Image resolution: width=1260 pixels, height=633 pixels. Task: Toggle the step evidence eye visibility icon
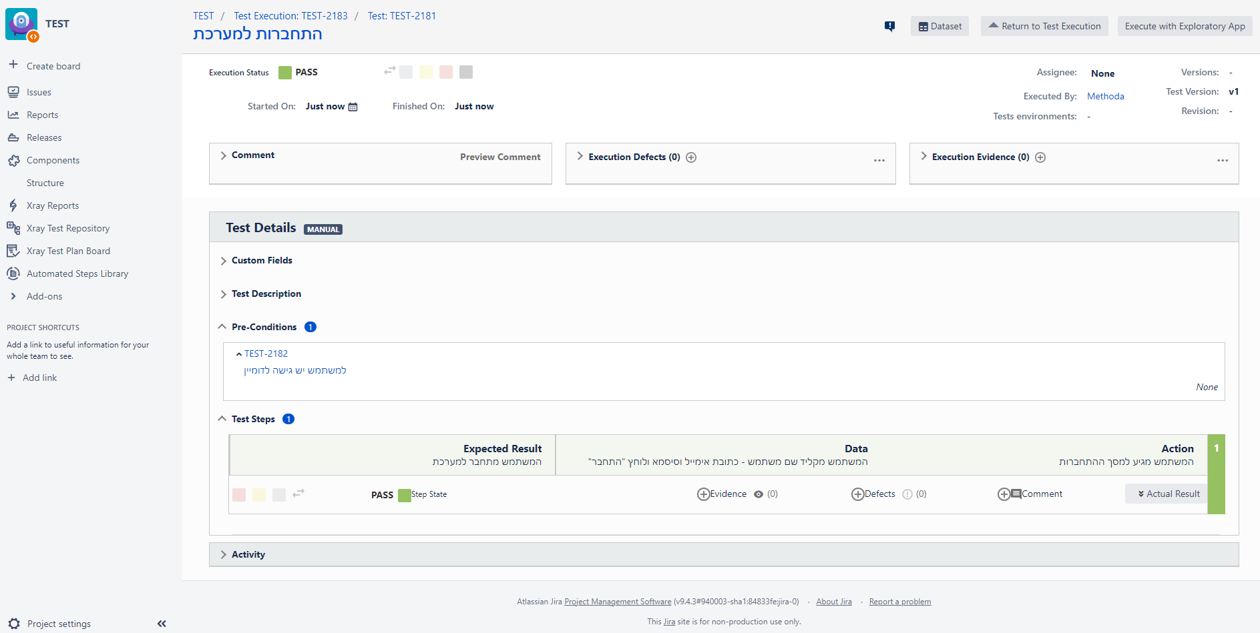click(x=759, y=494)
